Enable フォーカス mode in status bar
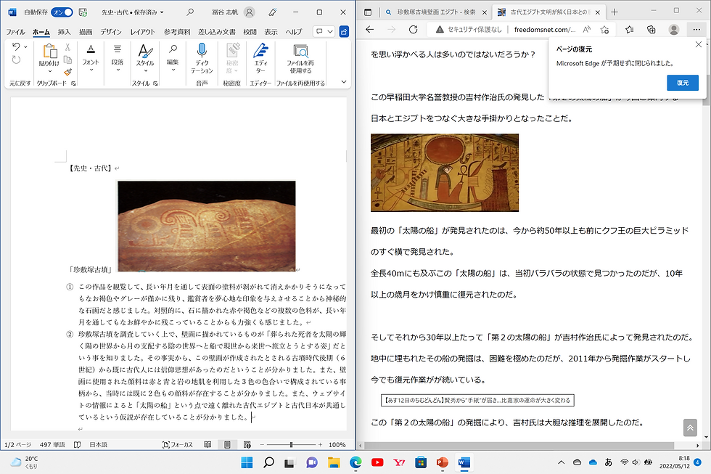Viewport: 711px width, 474px height. [x=178, y=444]
